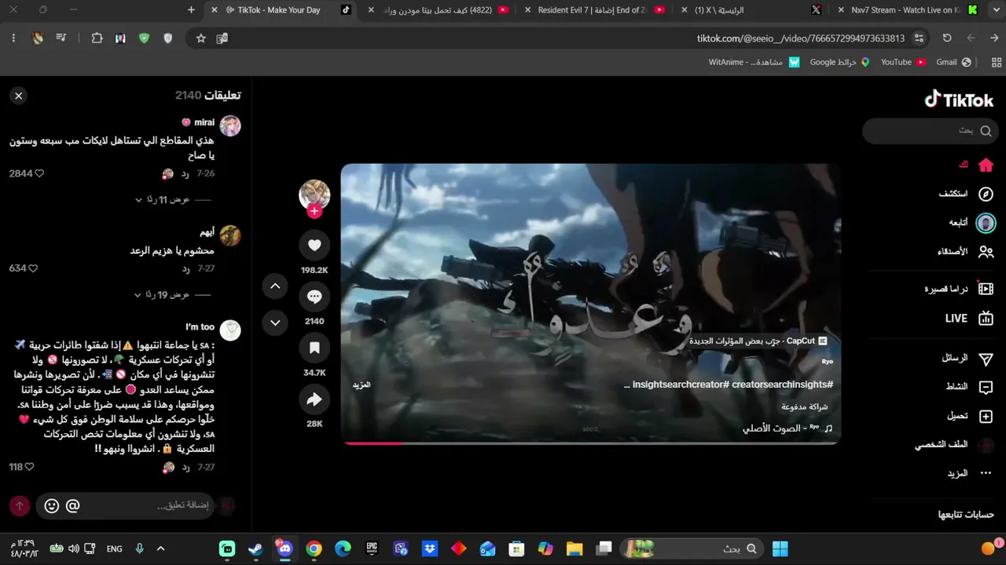Open Steam from the taskbar
Image resolution: width=1006 pixels, height=565 pixels.
click(255, 549)
